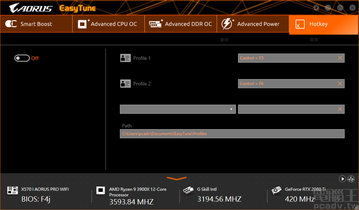359x210 pixels.
Task: Enable the Hotkey Off switch
Action: click(x=22, y=58)
